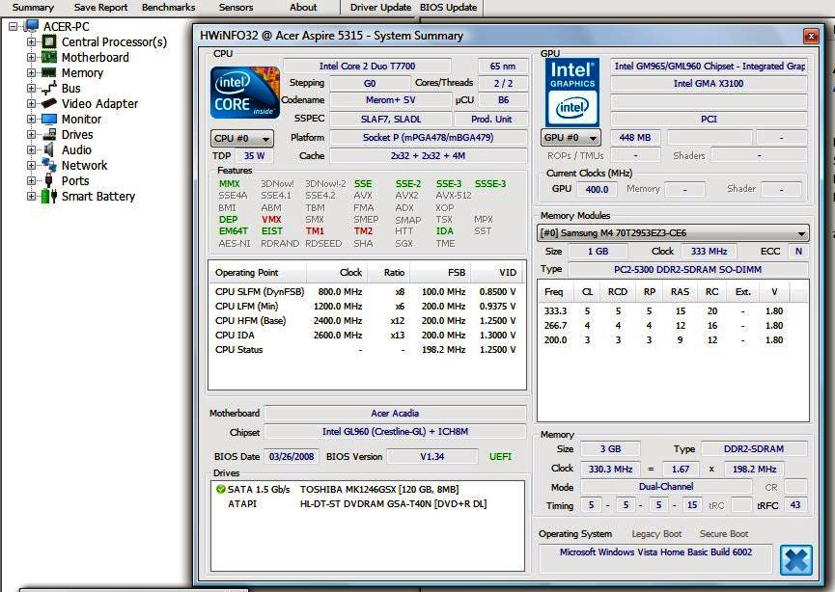The height and width of the screenshot is (592, 835).
Task: Click the GPU clock 400.0 value
Action: (597, 189)
